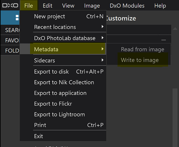
Task: Switch to the blue PhotoLibrary tab
Action: tap(10, 18)
